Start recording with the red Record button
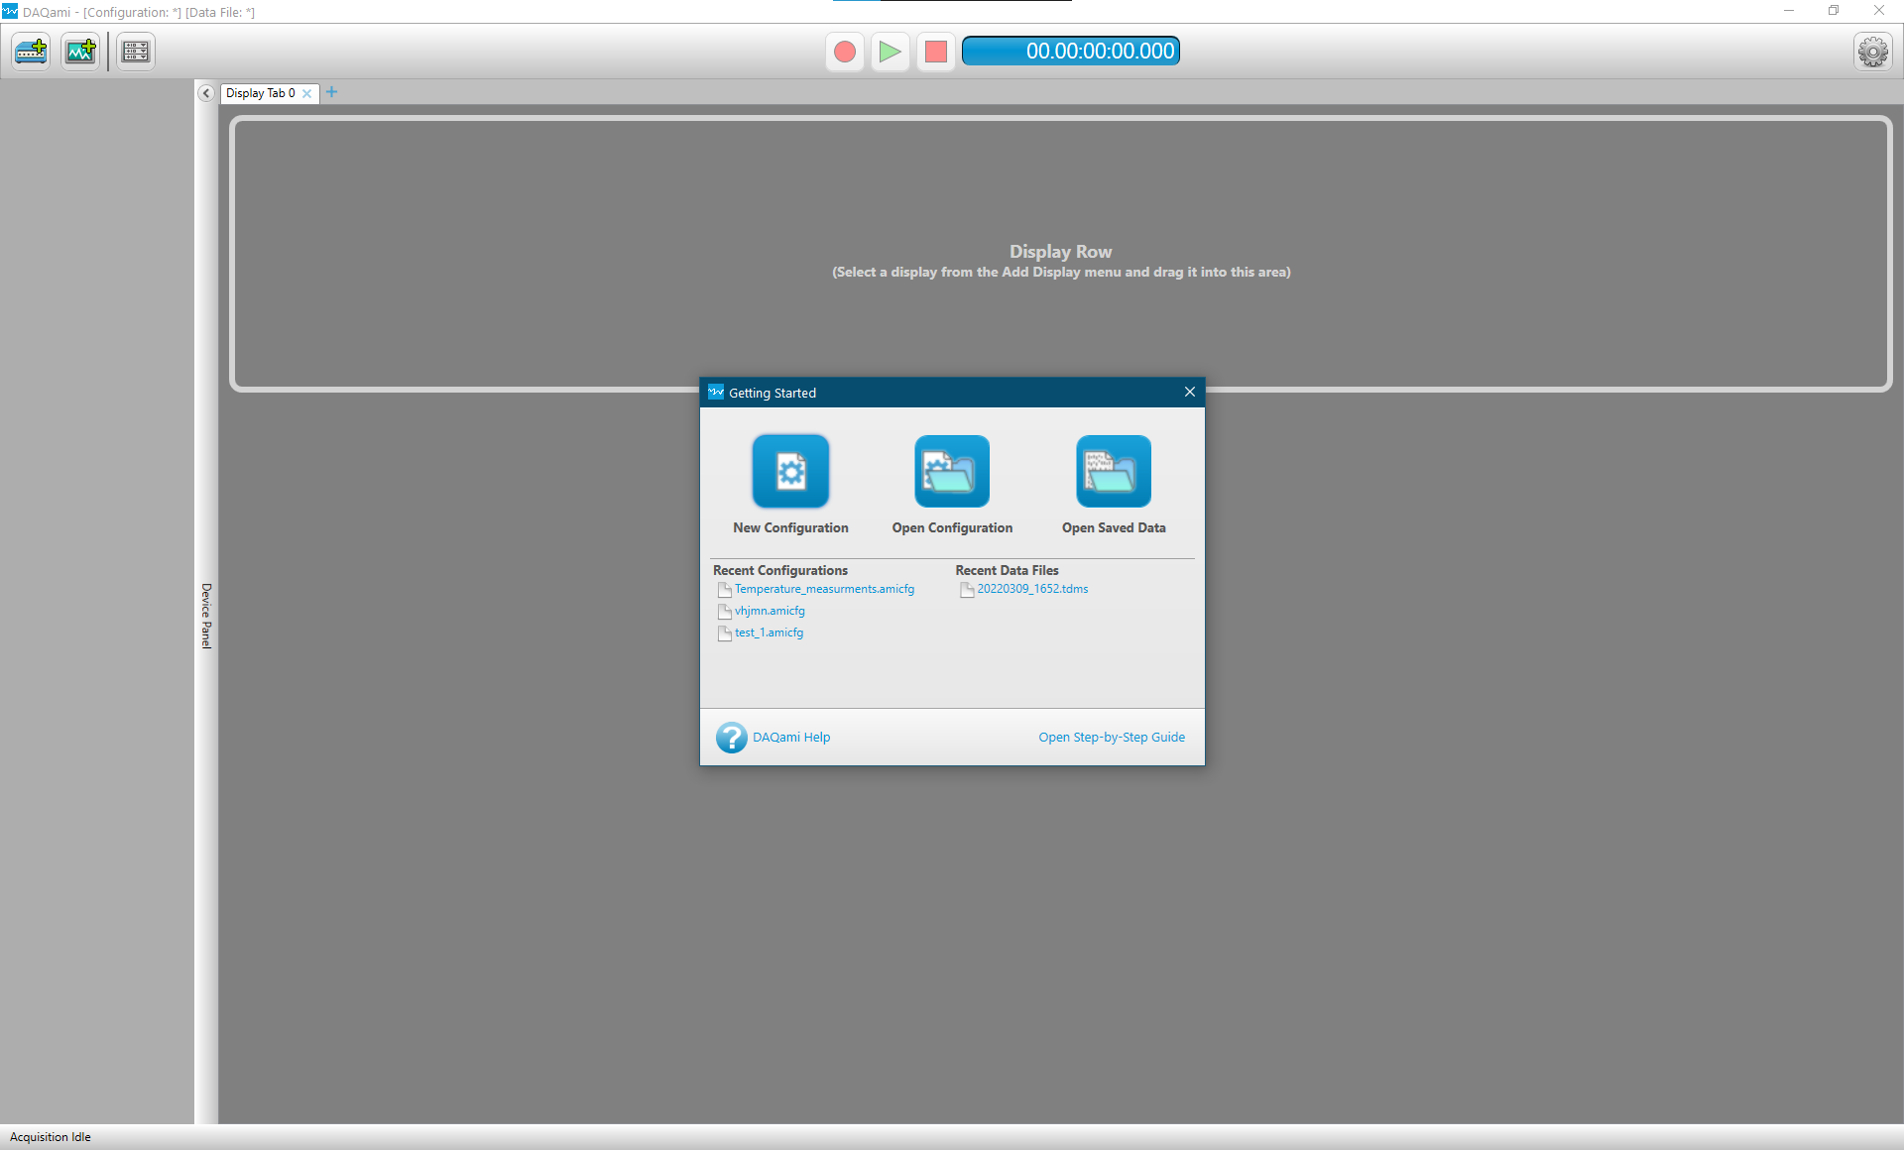This screenshot has width=1904, height=1150. click(x=845, y=52)
